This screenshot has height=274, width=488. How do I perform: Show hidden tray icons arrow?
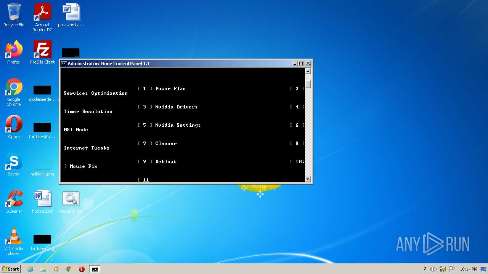(425, 269)
